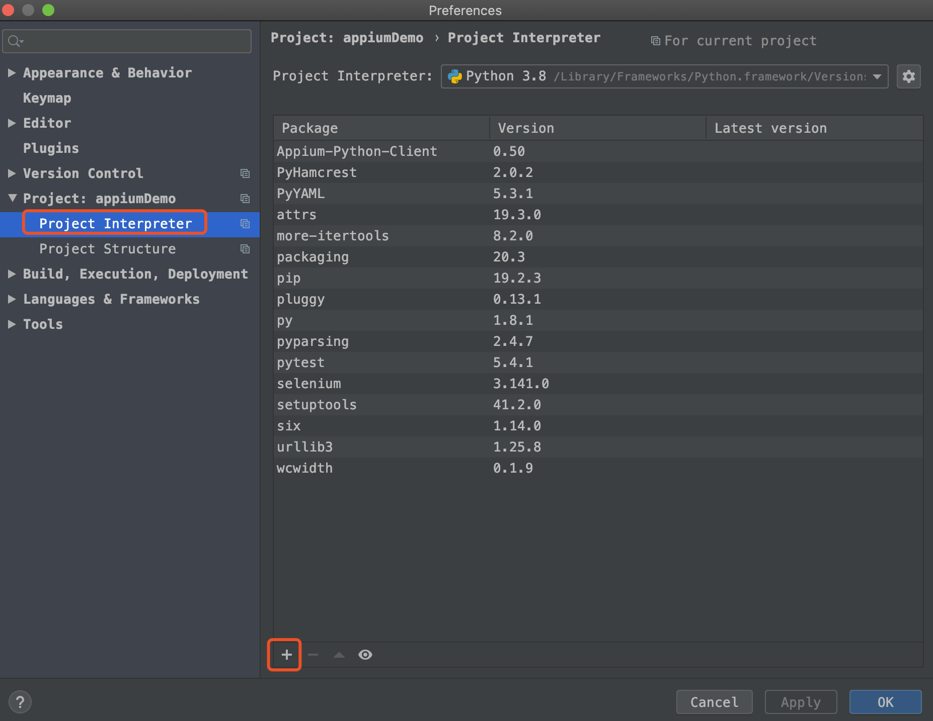The width and height of the screenshot is (933, 721).
Task: Expand the Tools section
Action: click(12, 324)
